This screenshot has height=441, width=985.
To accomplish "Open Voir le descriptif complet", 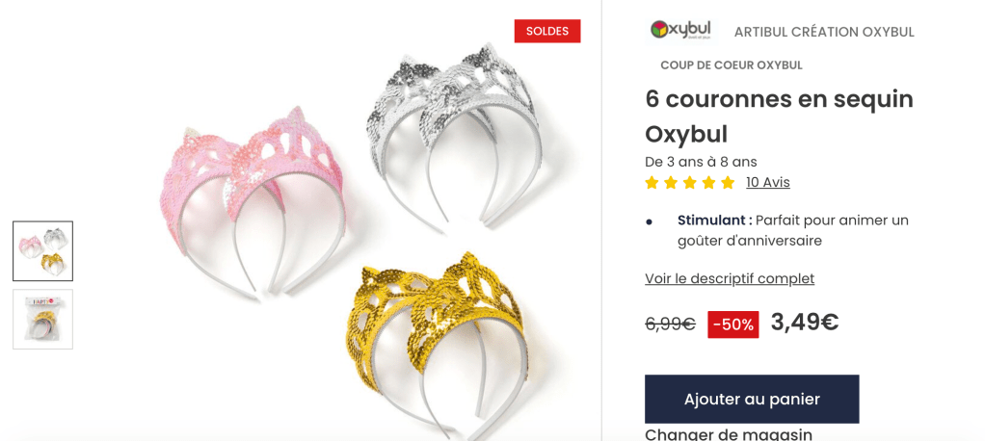I will [730, 278].
